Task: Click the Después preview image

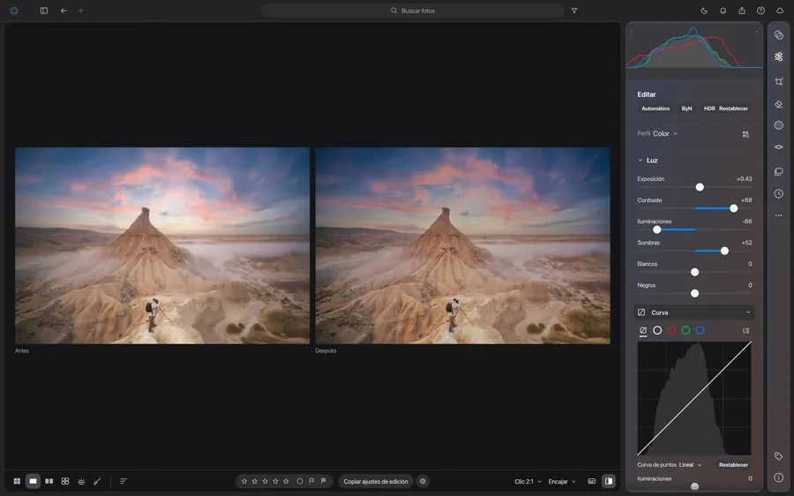Action: point(463,245)
